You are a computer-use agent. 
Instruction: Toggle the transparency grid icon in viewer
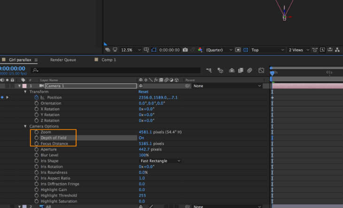coord(246,50)
